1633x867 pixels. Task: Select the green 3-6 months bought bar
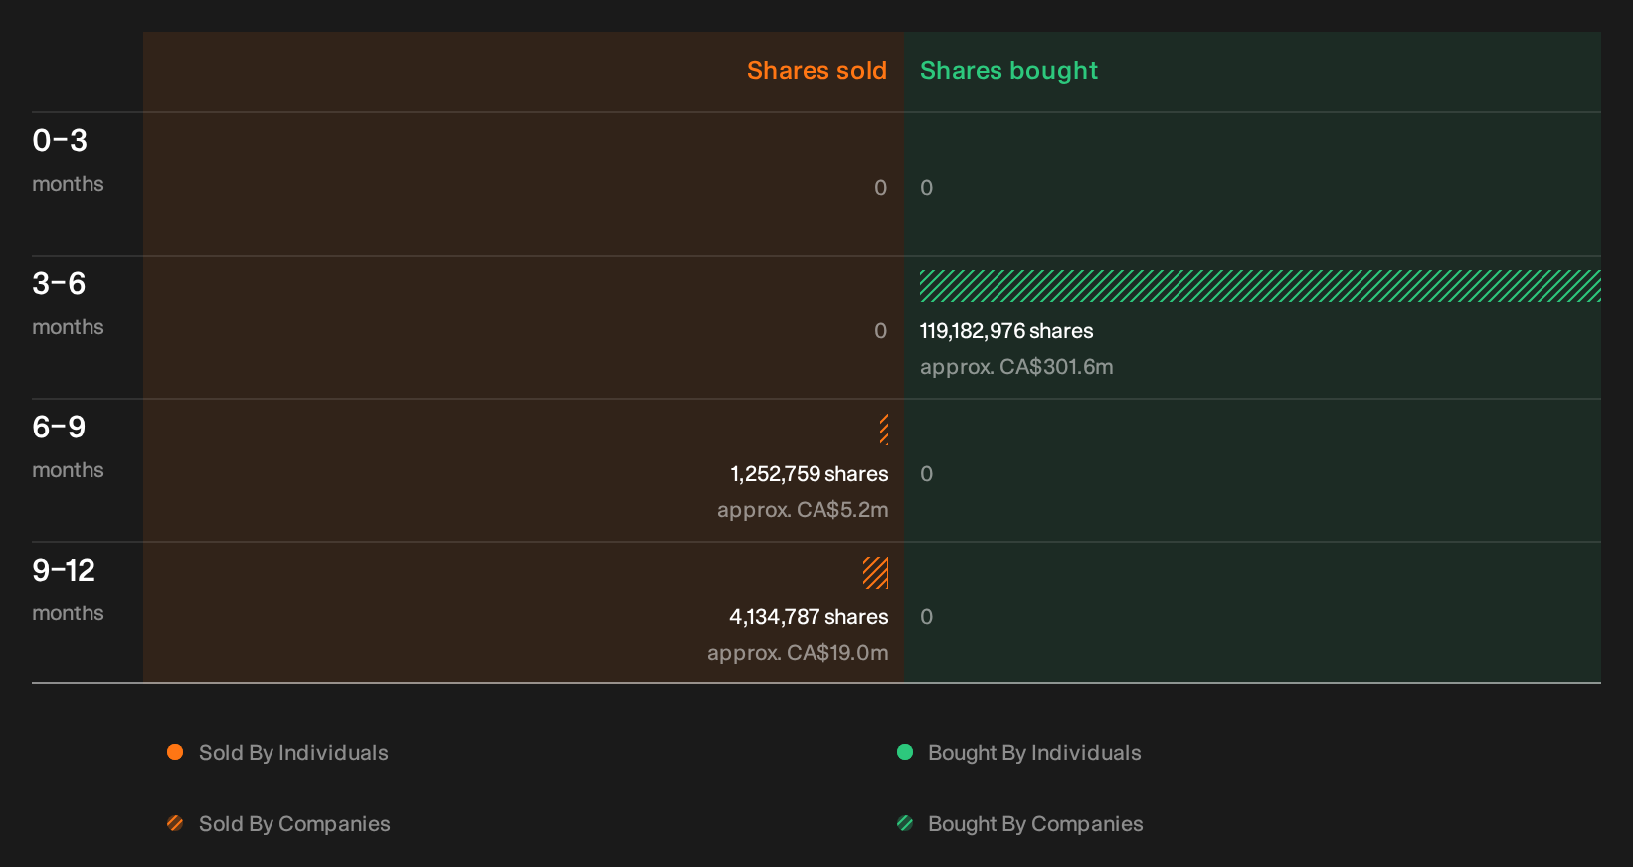(x=1260, y=286)
